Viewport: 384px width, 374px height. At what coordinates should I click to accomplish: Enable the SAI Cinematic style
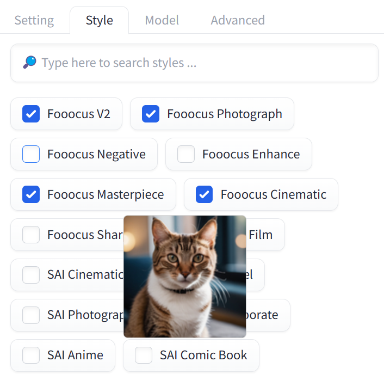pos(31,275)
